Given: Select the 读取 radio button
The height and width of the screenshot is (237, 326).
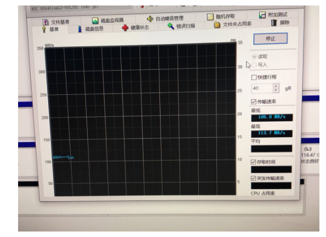Looking at the screenshot, I should coord(254,57).
